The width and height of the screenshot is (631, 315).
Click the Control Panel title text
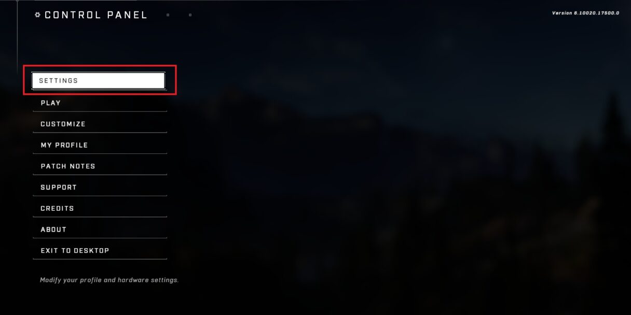96,15
